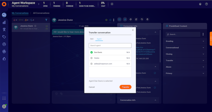Screen dimensions: 212x112
Task: Click the consumer info panel scrollbar
Action: point(160,46)
